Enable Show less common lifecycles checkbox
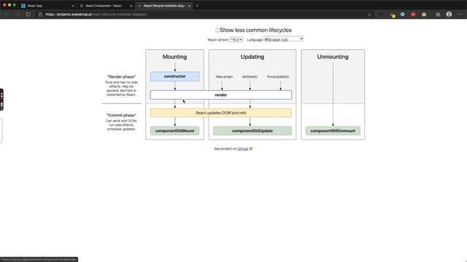The image size is (467, 262). tap(217, 31)
